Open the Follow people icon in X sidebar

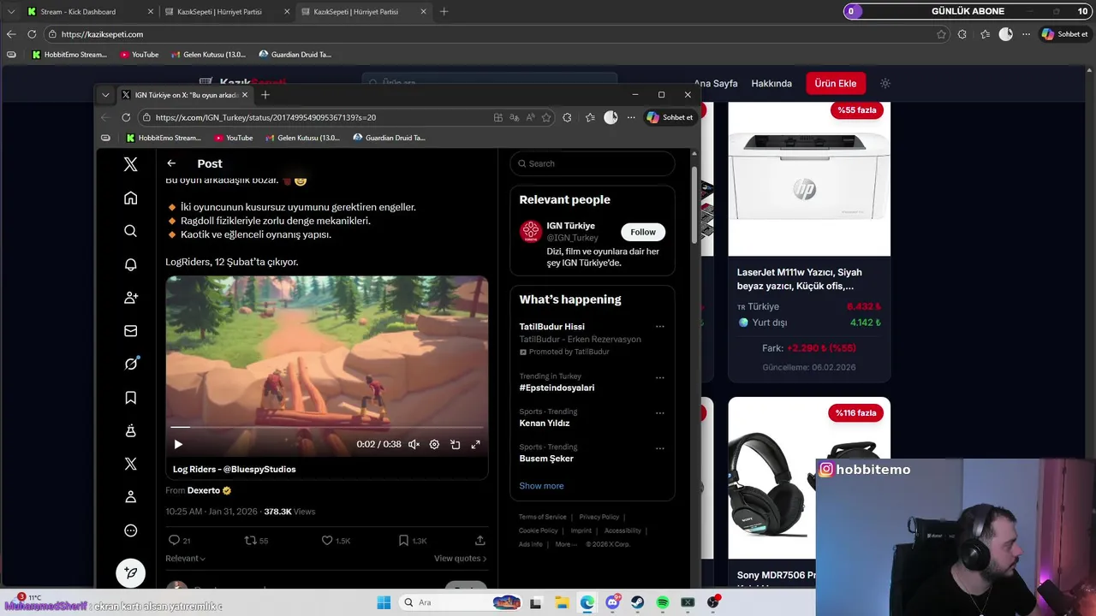[x=130, y=298]
